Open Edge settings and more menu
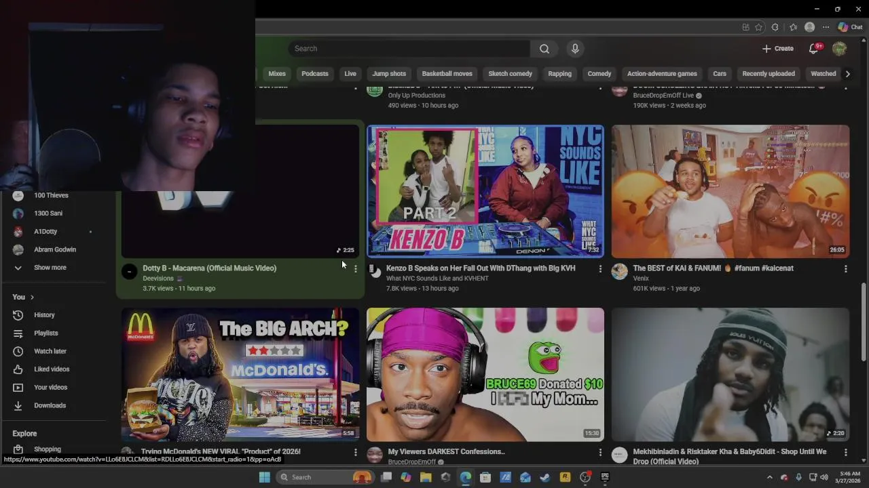Image resolution: width=869 pixels, height=488 pixels. tap(826, 27)
